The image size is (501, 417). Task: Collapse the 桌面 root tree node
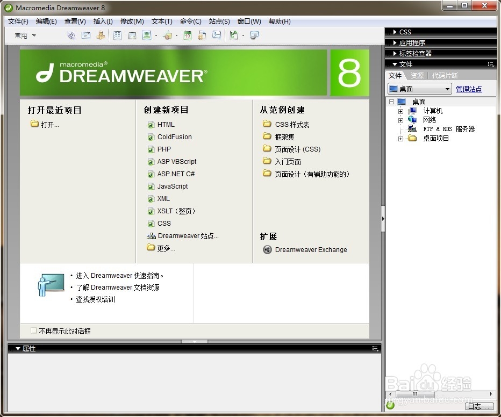[392, 102]
